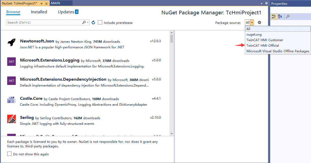
Task: Sort properties alphabetically
Action: click(x=280, y=16)
